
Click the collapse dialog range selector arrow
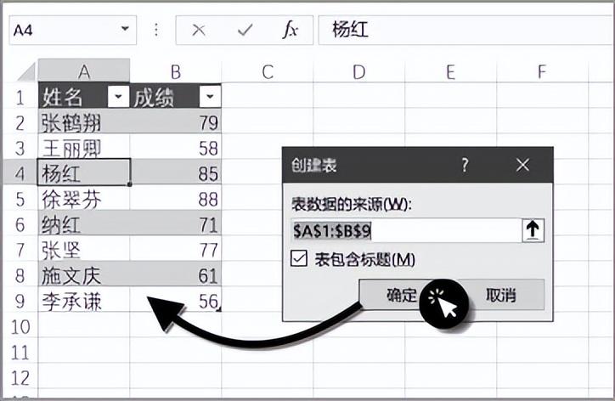point(534,230)
